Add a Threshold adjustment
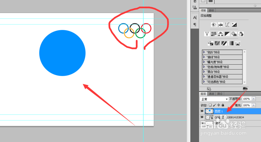The image size is (261, 142). [224, 43]
